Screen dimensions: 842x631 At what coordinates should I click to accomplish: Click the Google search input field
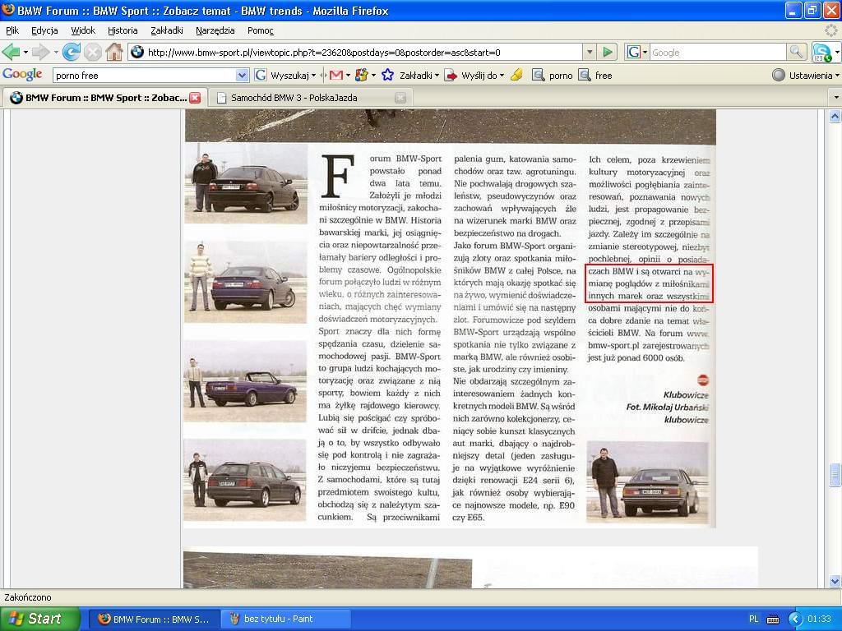718,52
